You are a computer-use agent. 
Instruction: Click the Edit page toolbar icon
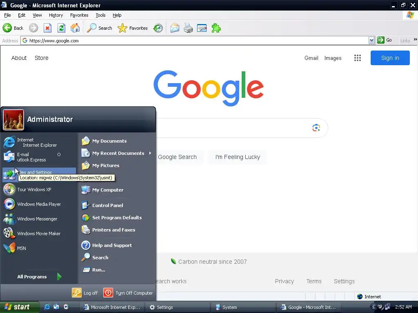tap(202, 28)
